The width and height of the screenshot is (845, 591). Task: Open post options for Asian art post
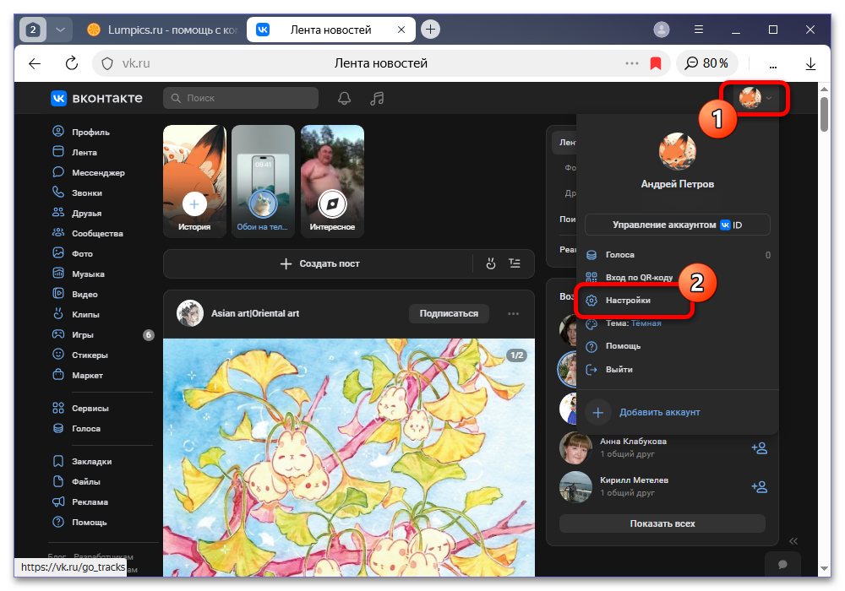click(x=513, y=313)
